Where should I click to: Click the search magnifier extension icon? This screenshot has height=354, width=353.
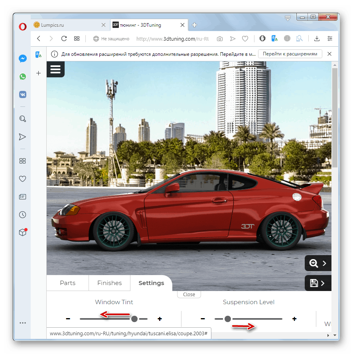299,38
